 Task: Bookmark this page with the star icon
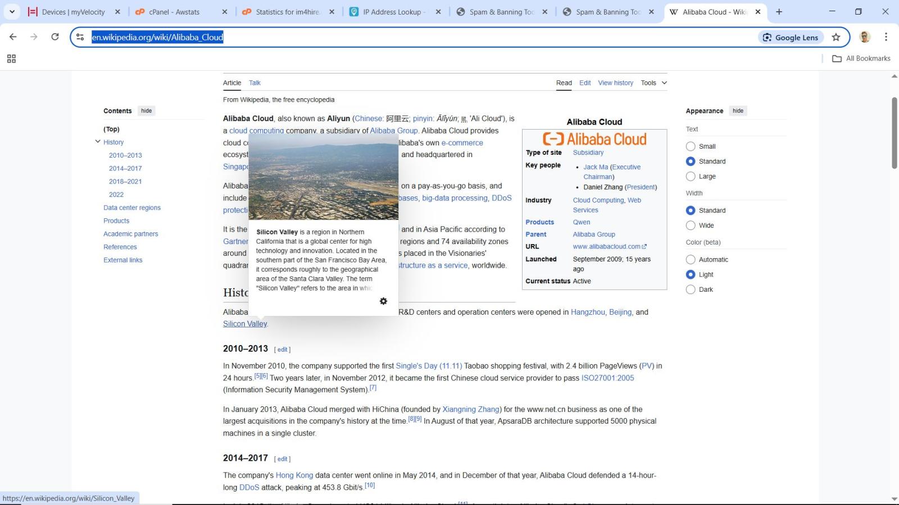(x=836, y=37)
